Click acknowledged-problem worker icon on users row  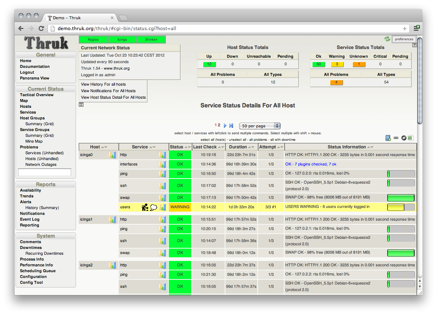[145, 207]
